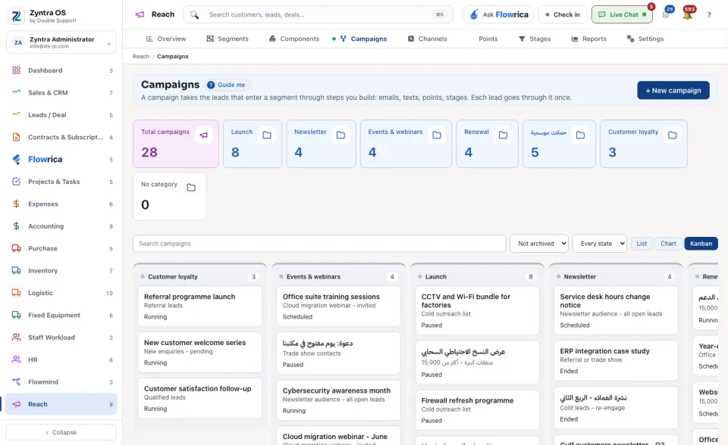Open CCTV and Wi-Fi bundle card
This screenshot has height=445, width=728.
pyautogui.click(x=477, y=310)
